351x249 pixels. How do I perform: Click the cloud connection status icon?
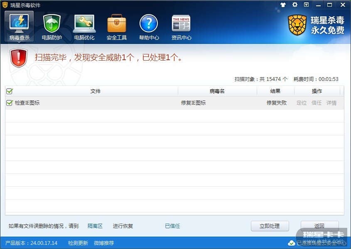pos(291,243)
